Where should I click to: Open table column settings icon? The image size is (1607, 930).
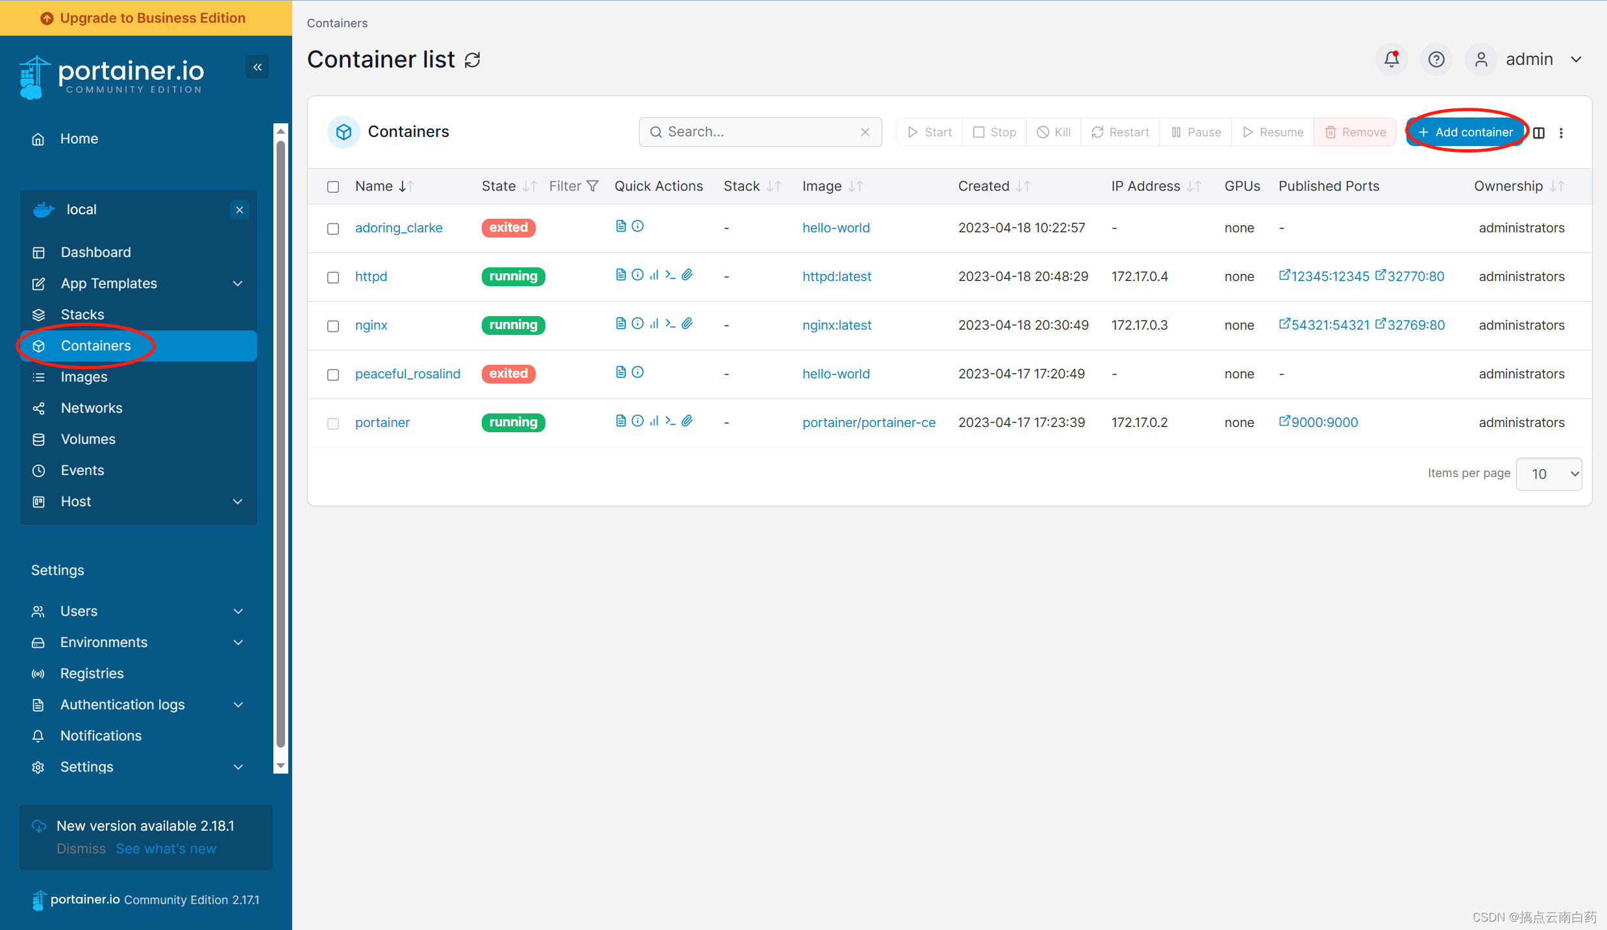coord(1539,132)
